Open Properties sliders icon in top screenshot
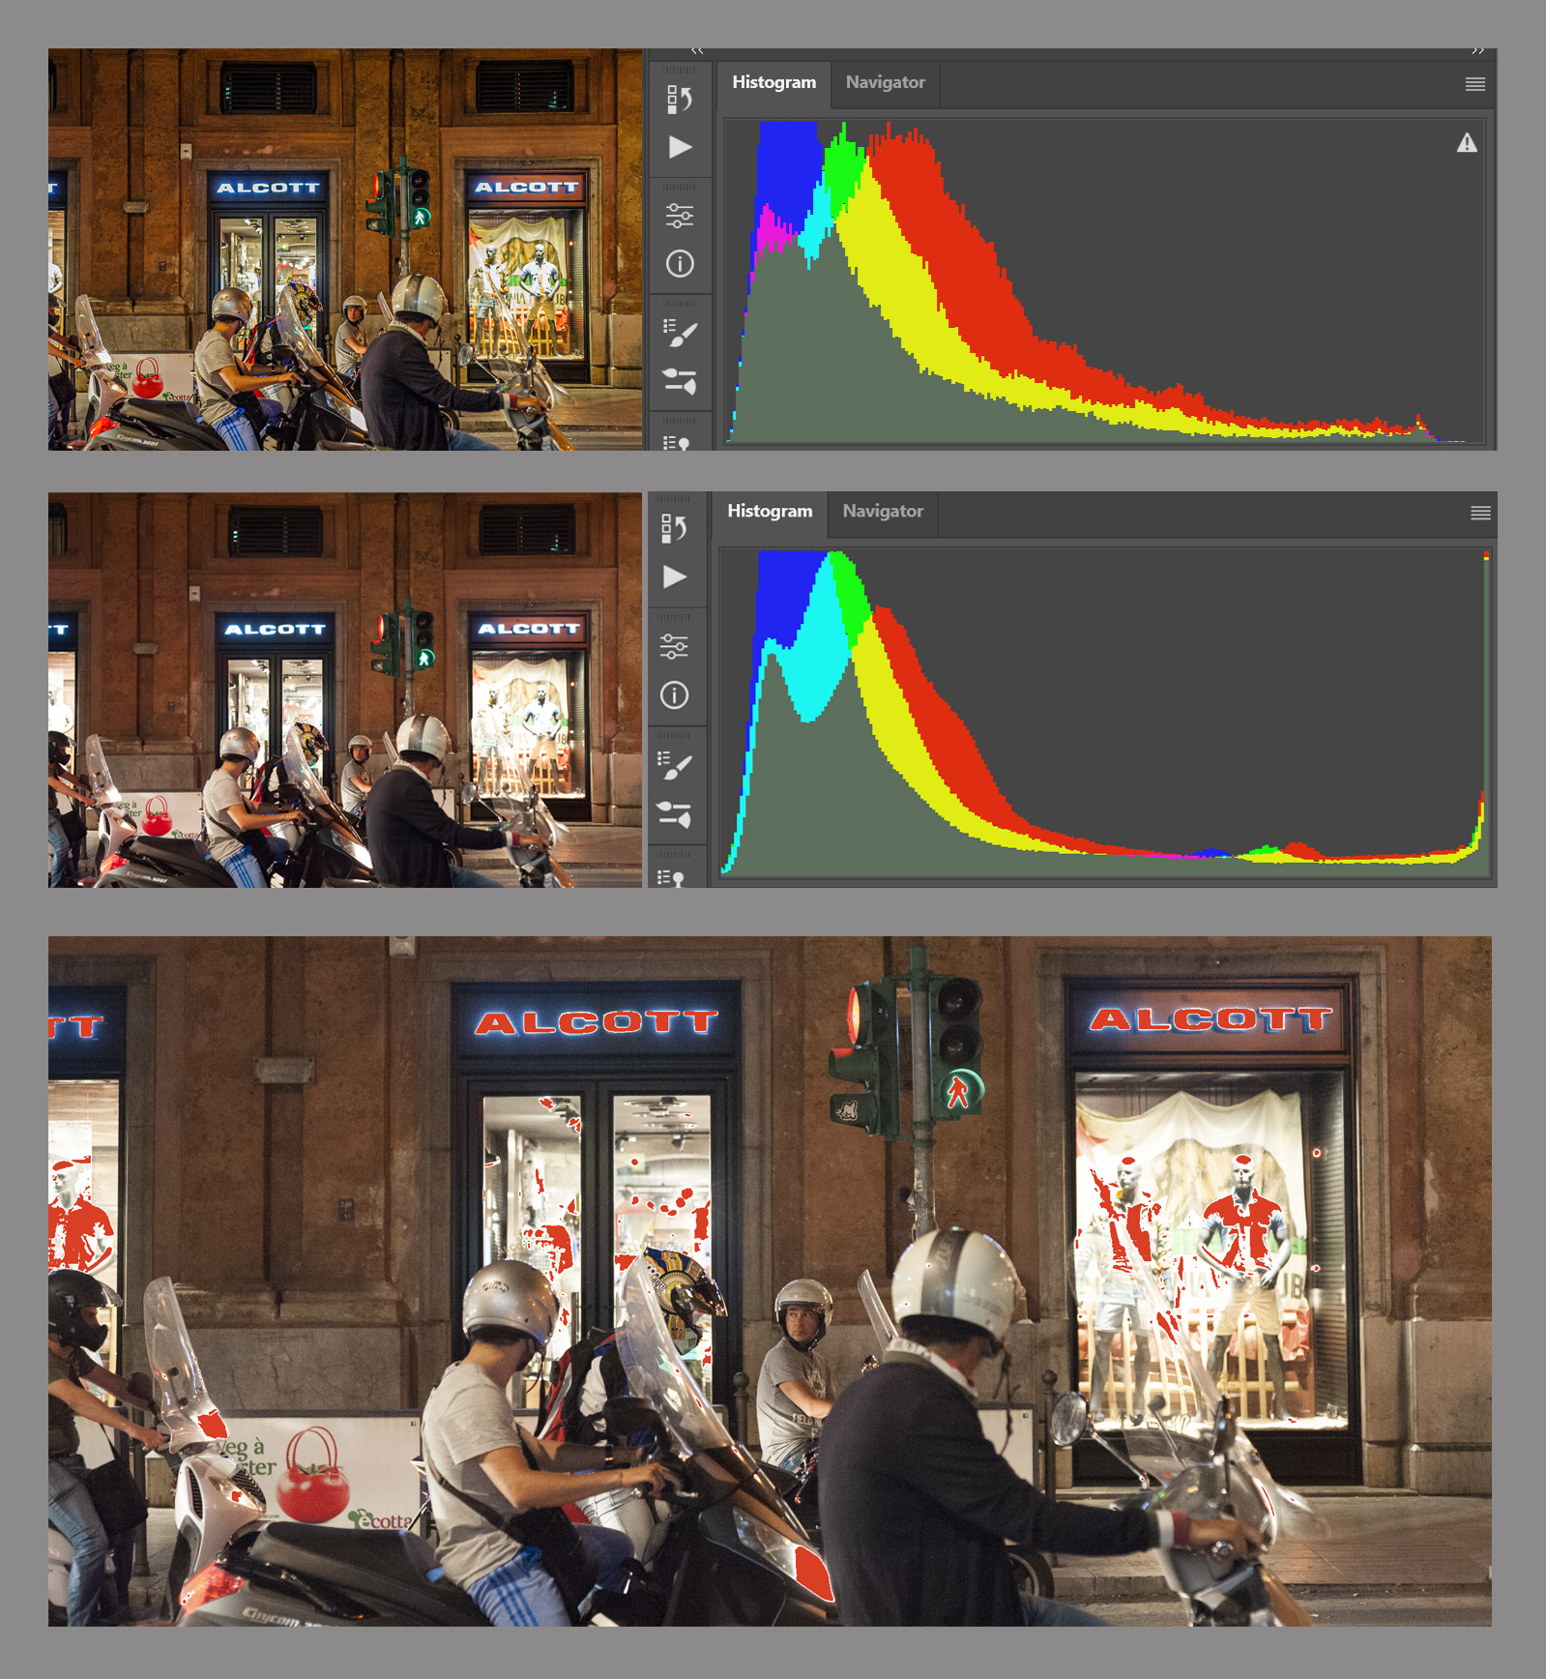The height and width of the screenshot is (1679, 1546). click(680, 216)
